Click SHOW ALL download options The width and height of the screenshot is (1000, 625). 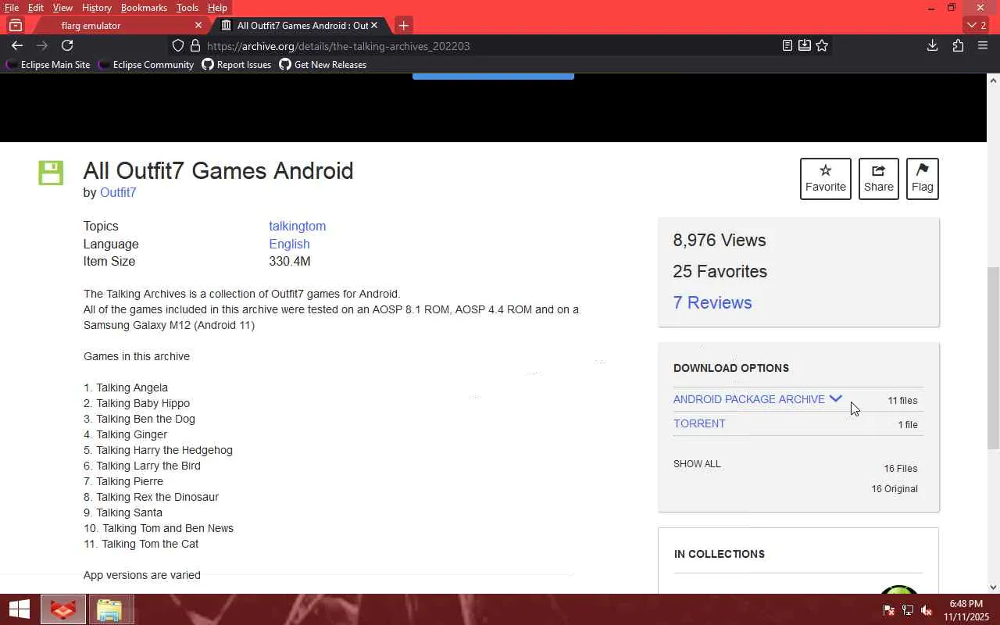(x=697, y=464)
